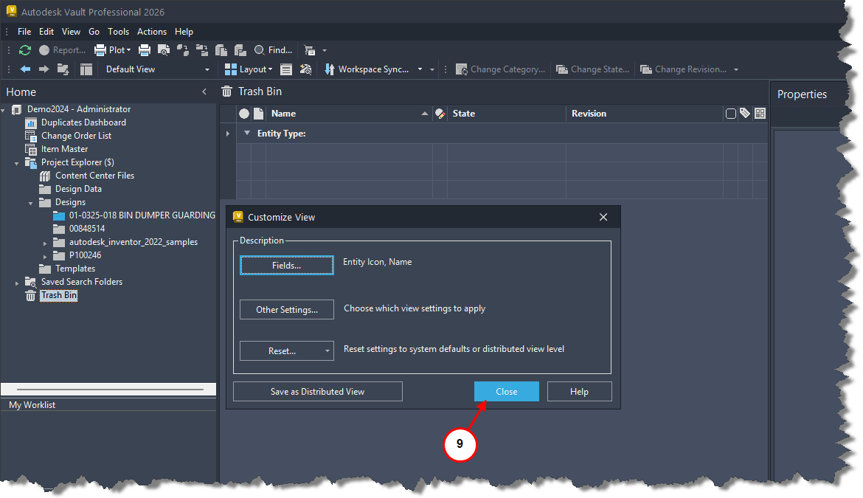Open the Go menu
863x498 pixels.
pos(94,32)
